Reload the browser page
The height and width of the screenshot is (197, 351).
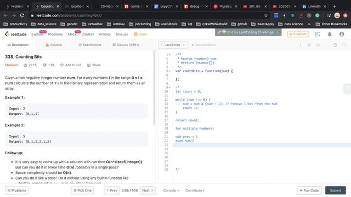pyautogui.click(x=22, y=15)
